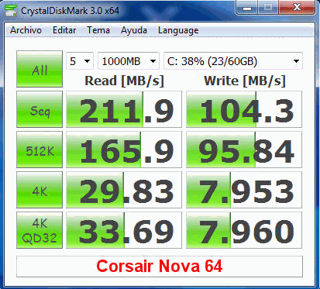The height and width of the screenshot is (289, 320).
Task: Open the Editar menu
Action: [x=64, y=30]
